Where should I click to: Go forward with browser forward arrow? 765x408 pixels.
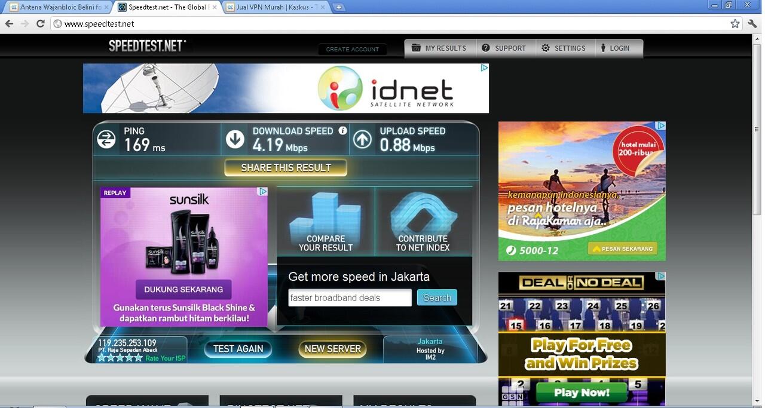click(x=25, y=23)
